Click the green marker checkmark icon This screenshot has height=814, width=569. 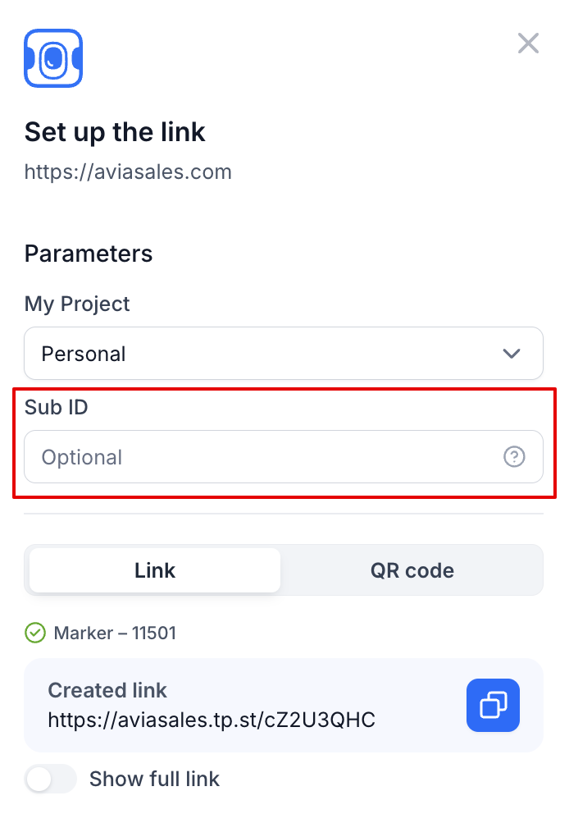point(35,633)
